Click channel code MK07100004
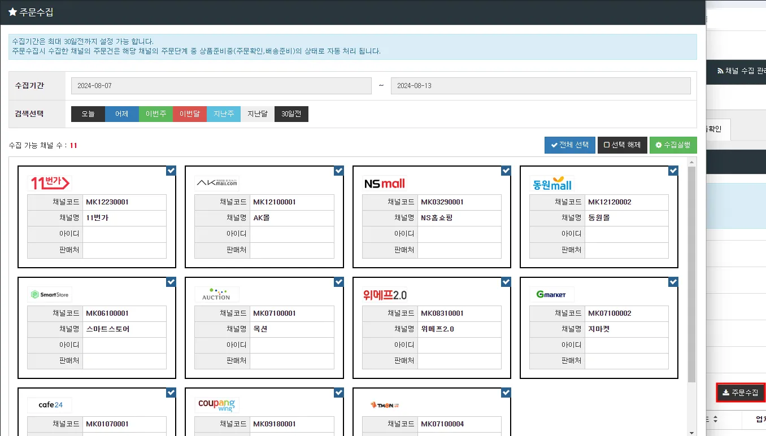The width and height of the screenshot is (766, 436). pos(442,424)
